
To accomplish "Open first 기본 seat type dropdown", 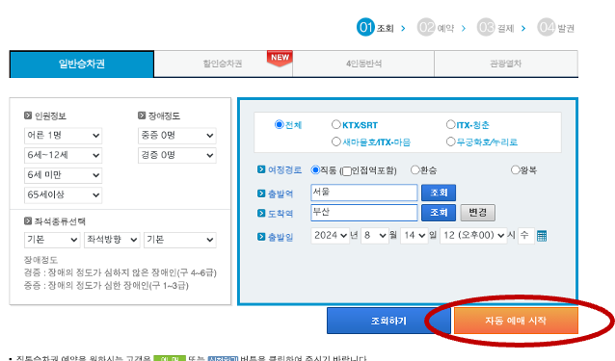I will click(52, 240).
